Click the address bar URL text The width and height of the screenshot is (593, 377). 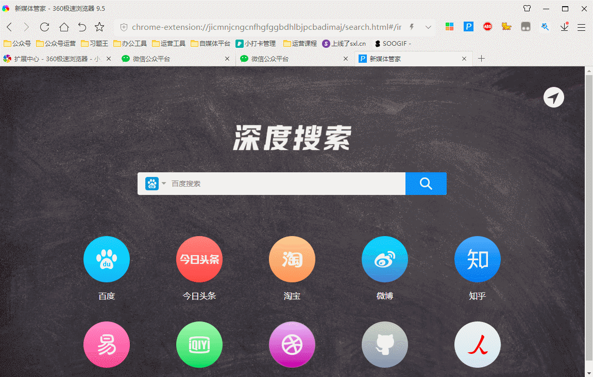(267, 27)
